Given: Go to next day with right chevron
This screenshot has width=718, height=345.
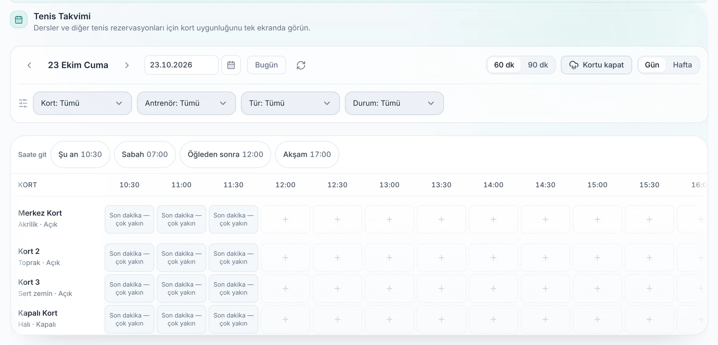Looking at the screenshot, I should pos(127,65).
